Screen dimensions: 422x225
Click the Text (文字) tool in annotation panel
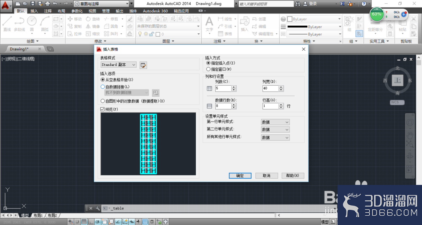(x=209, y=24)
